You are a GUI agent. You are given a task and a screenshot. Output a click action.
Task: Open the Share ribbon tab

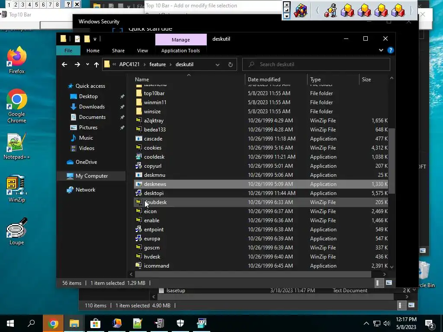[118, 51]
